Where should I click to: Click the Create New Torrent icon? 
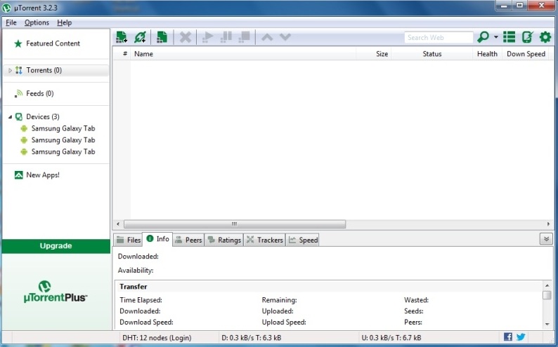pyautogui.click(x=162, y=37)
